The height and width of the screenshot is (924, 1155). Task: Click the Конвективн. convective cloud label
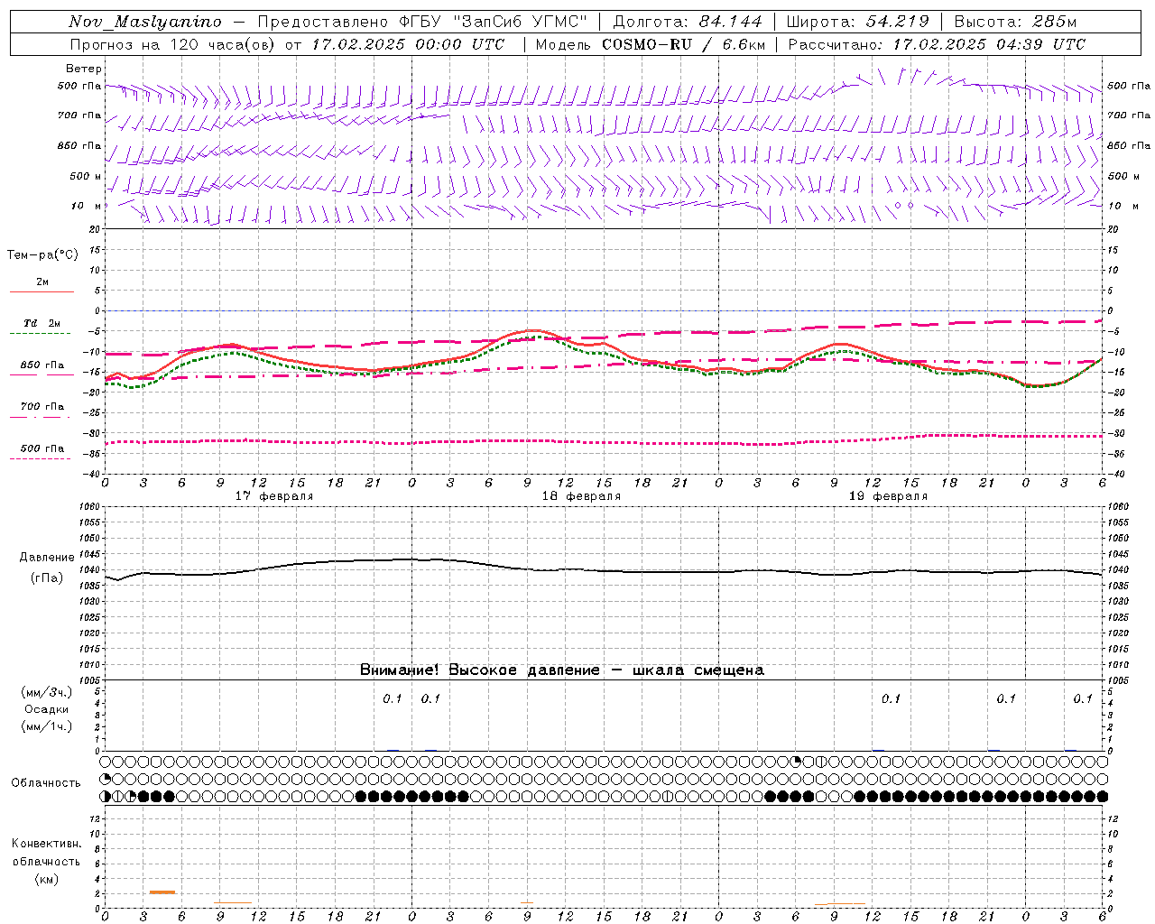(46, 844)
